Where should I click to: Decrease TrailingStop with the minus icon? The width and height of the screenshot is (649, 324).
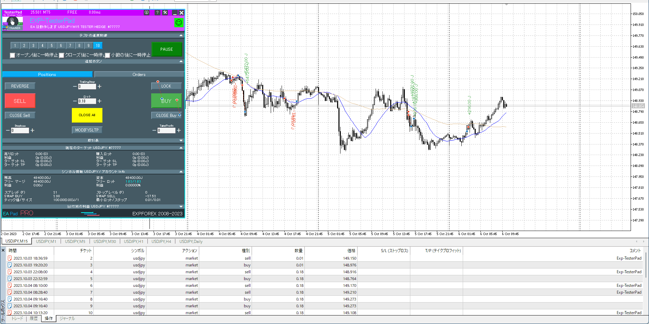click(75, 87)
